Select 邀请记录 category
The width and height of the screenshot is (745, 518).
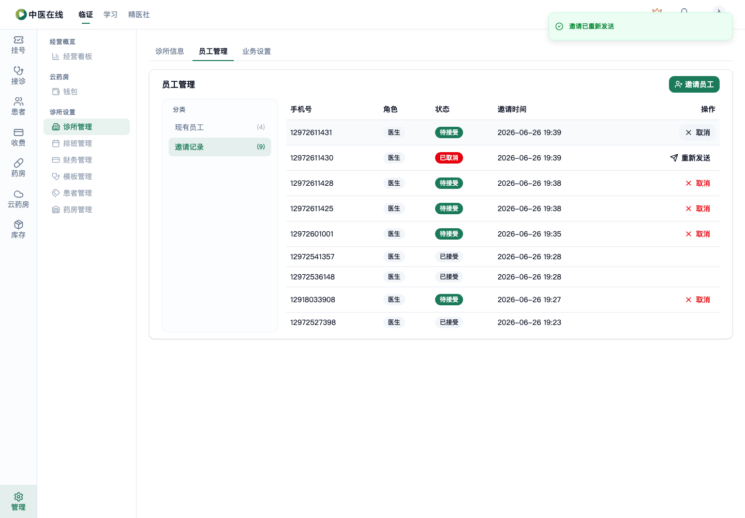tap(220, 147)
